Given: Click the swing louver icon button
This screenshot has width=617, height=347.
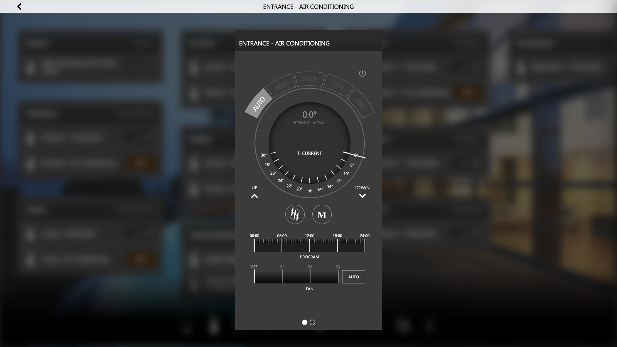Looking at the screenshot, I should pyautogui.click(x=295, y=214).
